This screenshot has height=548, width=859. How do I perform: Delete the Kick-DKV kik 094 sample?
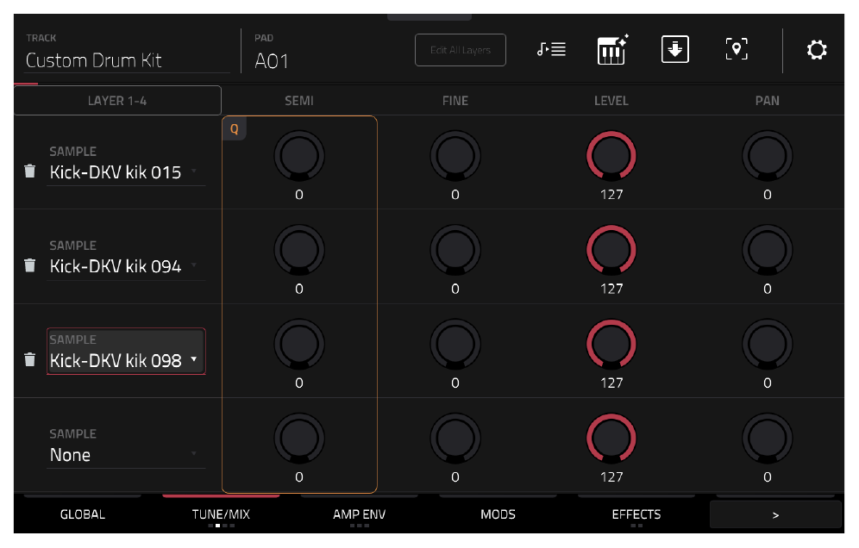(x=30, y=265)
